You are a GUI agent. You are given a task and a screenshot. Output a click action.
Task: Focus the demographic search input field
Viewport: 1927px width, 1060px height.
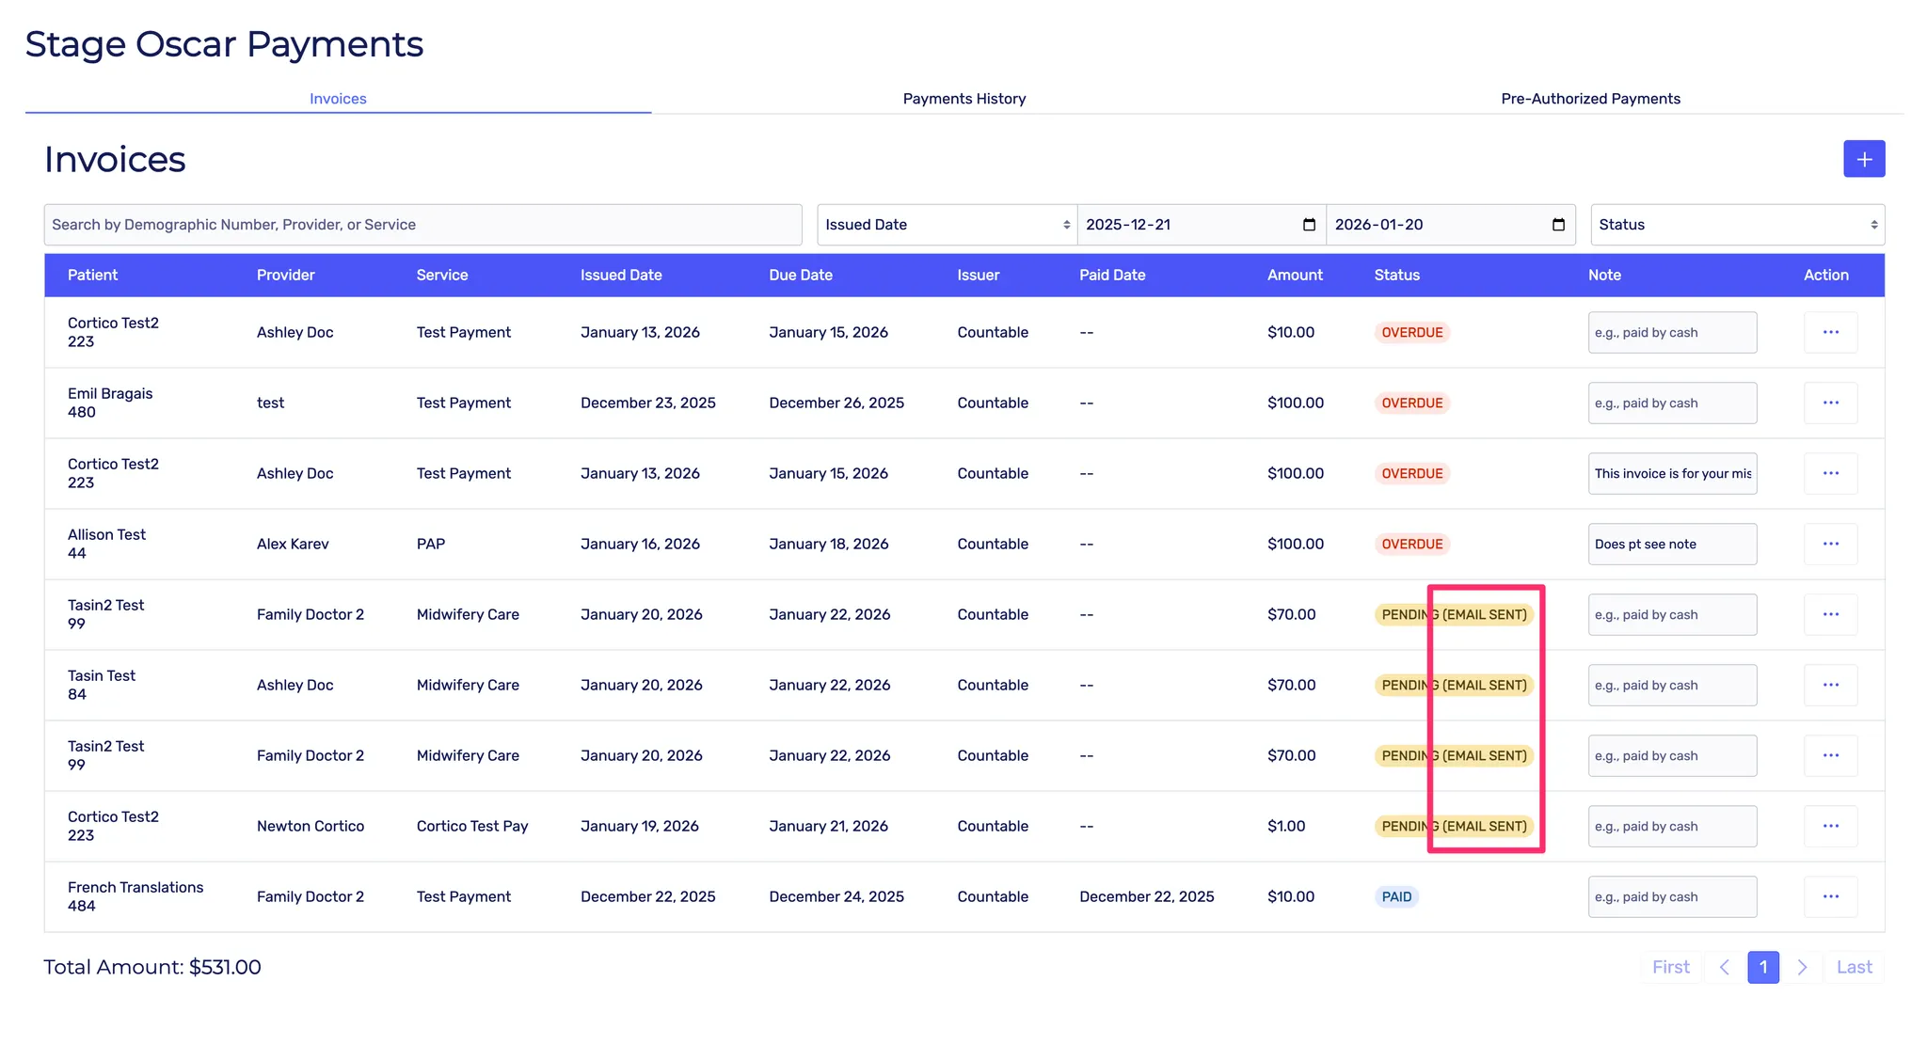pos(422,225)
